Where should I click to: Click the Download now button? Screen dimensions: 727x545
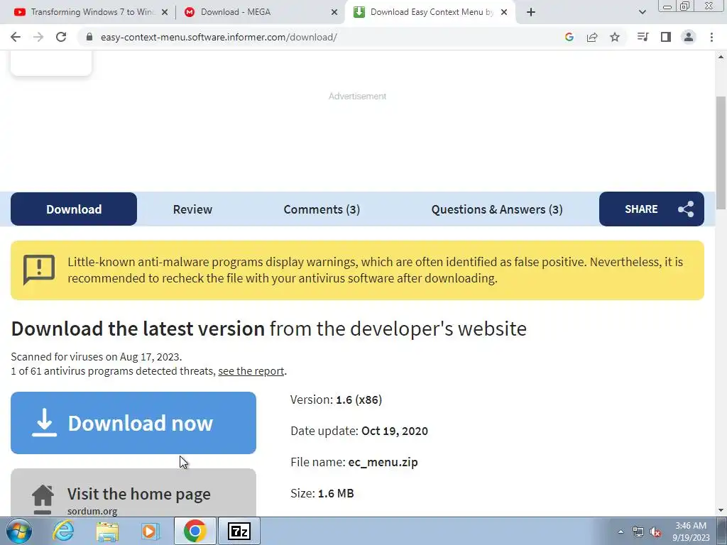[x=133, y=423]
